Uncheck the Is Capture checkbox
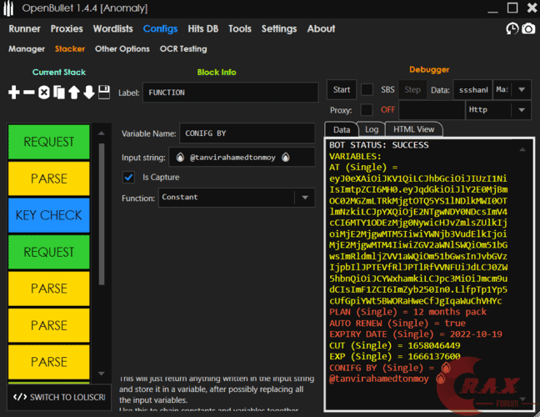540x417 pixels. click(x=128, y=177)
